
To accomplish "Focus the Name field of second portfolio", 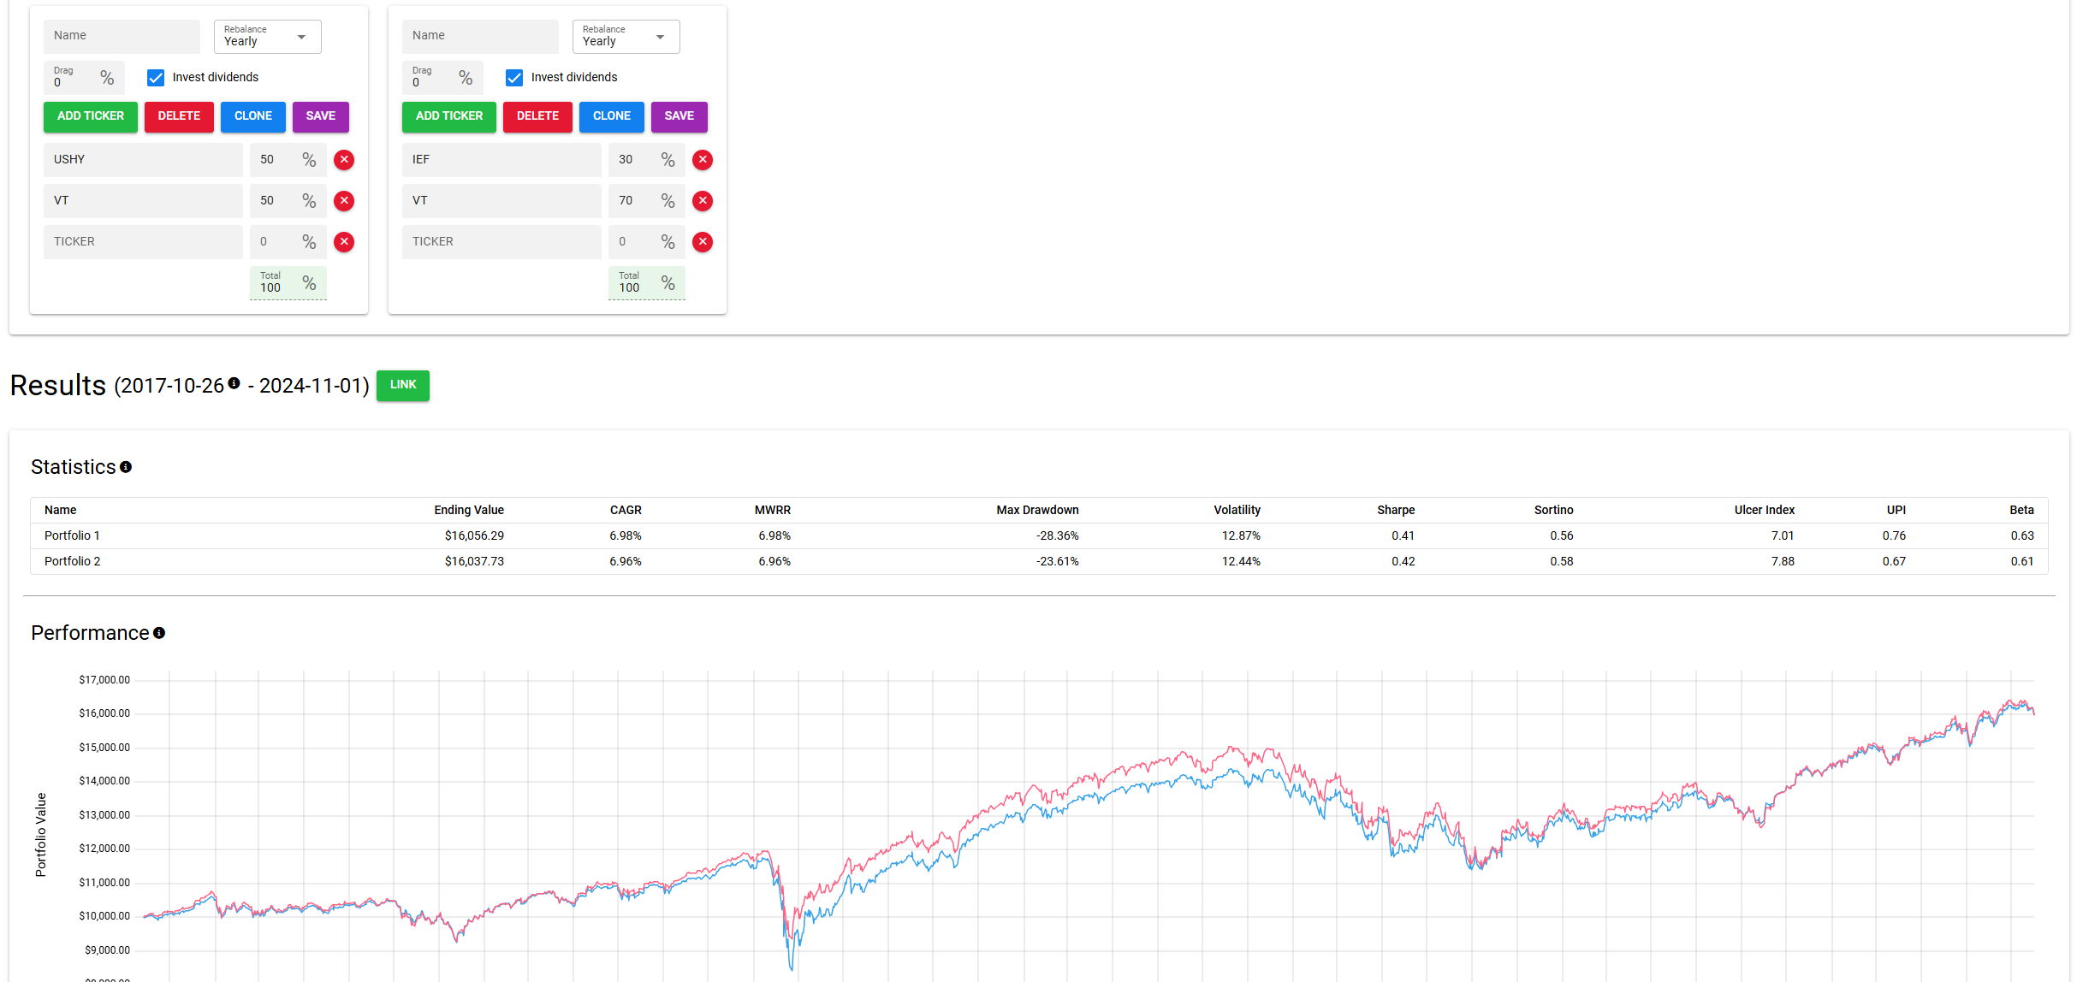I will coord(480,37).
